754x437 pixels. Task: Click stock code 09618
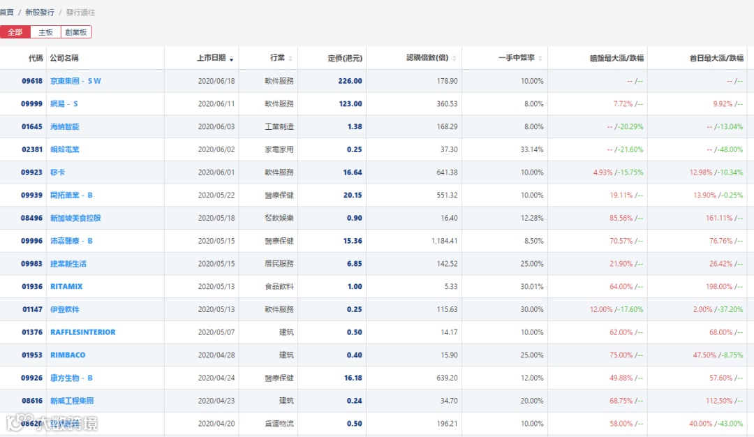[x=31, y=81]
